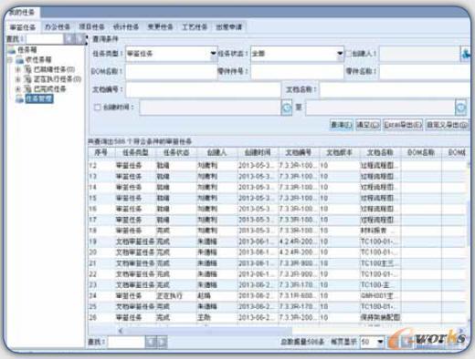Screen dimensions: 475x359
Task: Switch to the 办公任务 tab
Action: (58, 27)
